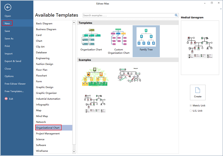Select Floor Plan category
Screen dimensions: 223x156
coord(42,70)
